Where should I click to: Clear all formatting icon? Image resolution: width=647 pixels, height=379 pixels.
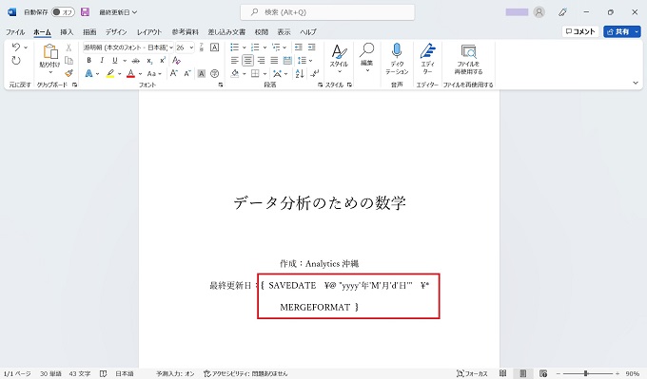pos(177,61)
